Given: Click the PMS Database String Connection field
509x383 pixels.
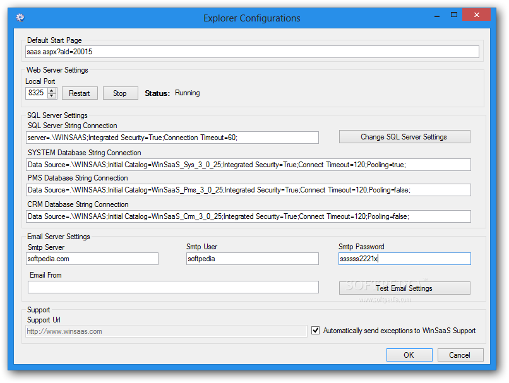Looking at the screenshot, I should click(248, 190).
